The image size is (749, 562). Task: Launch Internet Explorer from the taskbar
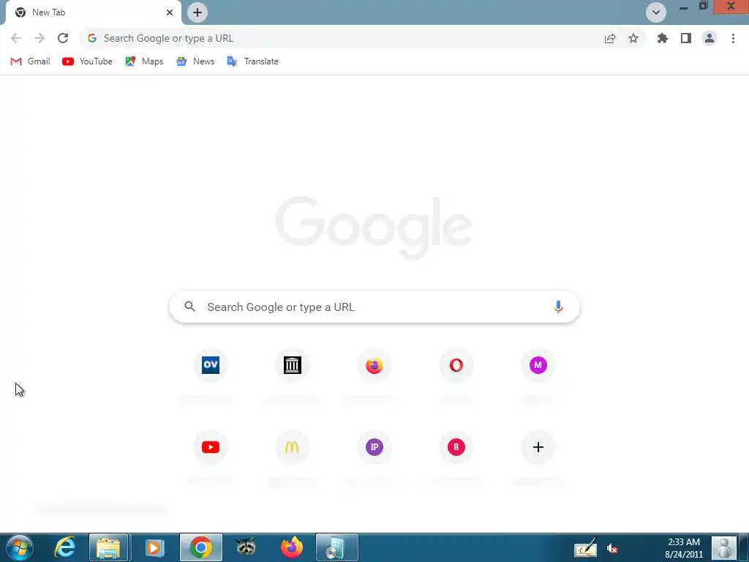64,547
